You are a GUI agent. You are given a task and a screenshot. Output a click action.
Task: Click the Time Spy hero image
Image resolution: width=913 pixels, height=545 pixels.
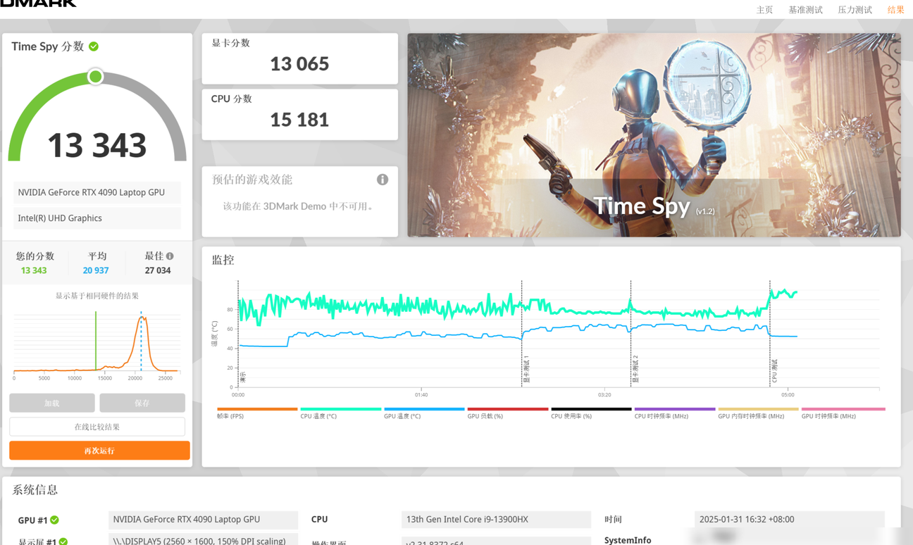pos(654,135)
